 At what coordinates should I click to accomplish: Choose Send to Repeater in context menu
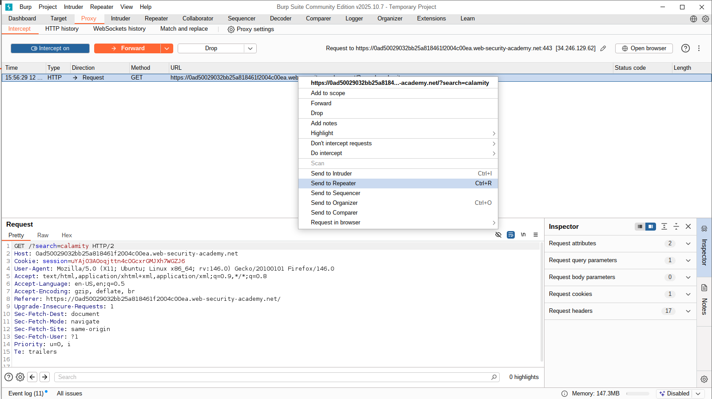click(x=398, y=184)
